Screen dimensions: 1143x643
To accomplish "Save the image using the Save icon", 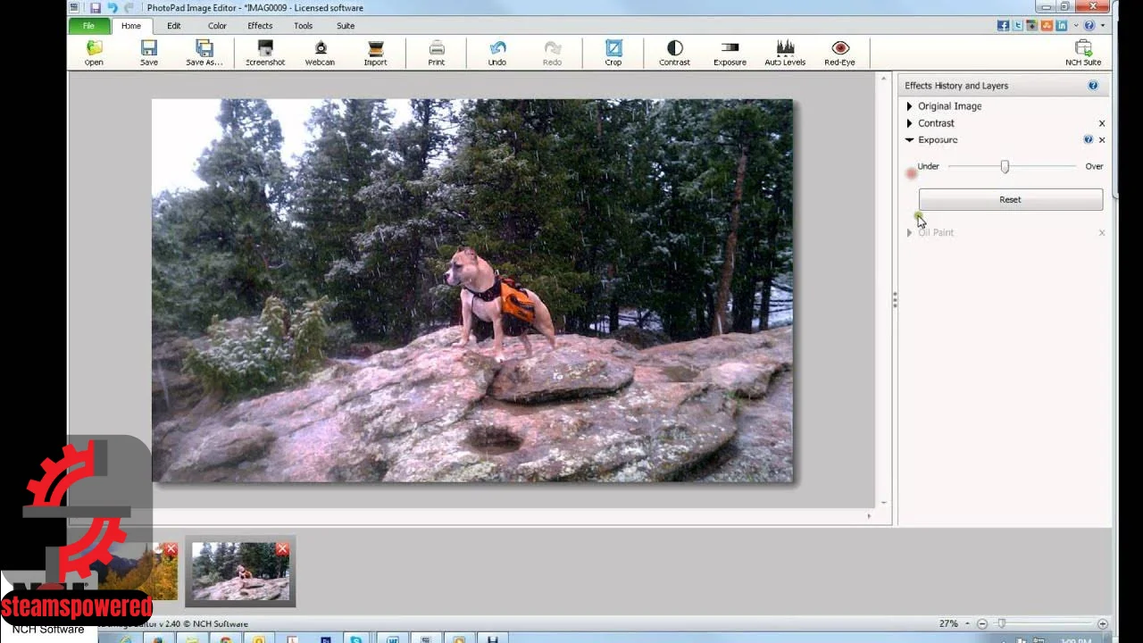I will point(149,54).
